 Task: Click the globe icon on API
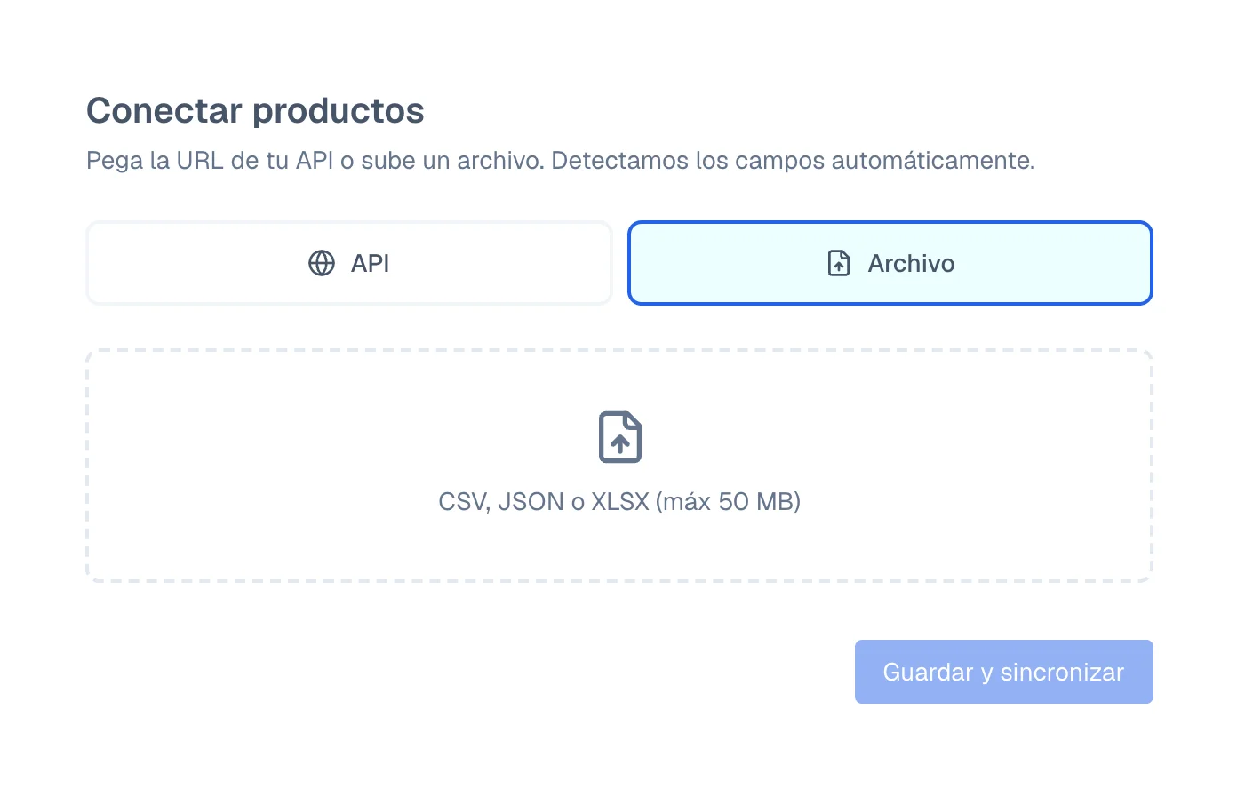(x=322, y=263)
